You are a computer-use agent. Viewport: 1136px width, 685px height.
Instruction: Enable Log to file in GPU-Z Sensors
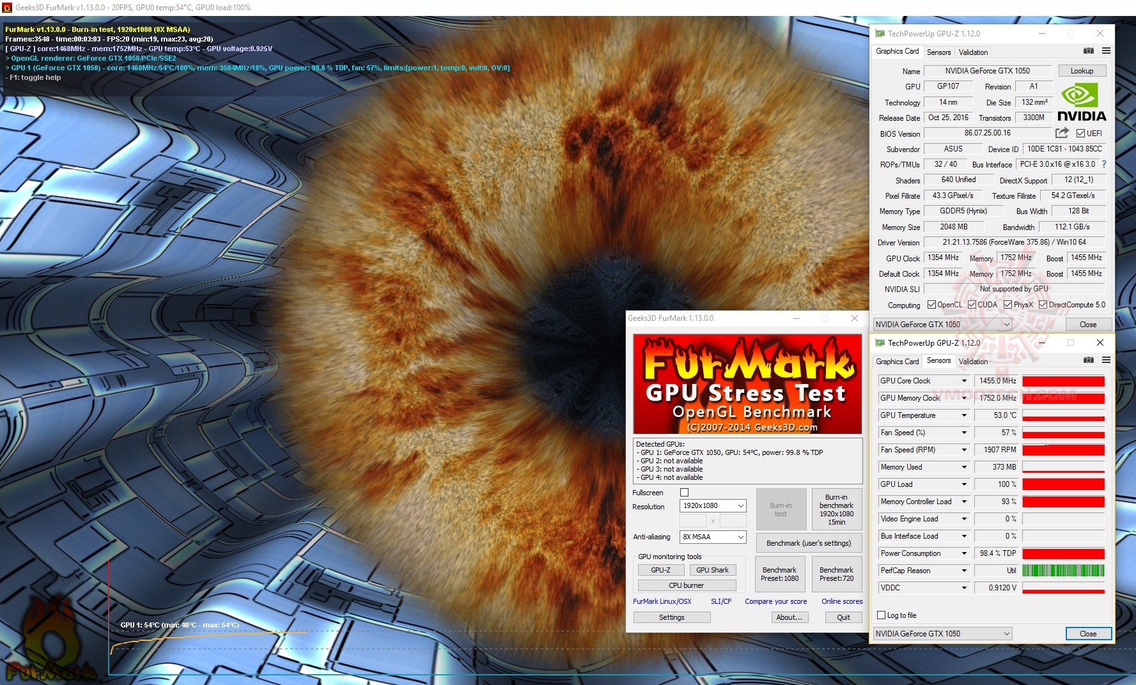pos(881,615)
